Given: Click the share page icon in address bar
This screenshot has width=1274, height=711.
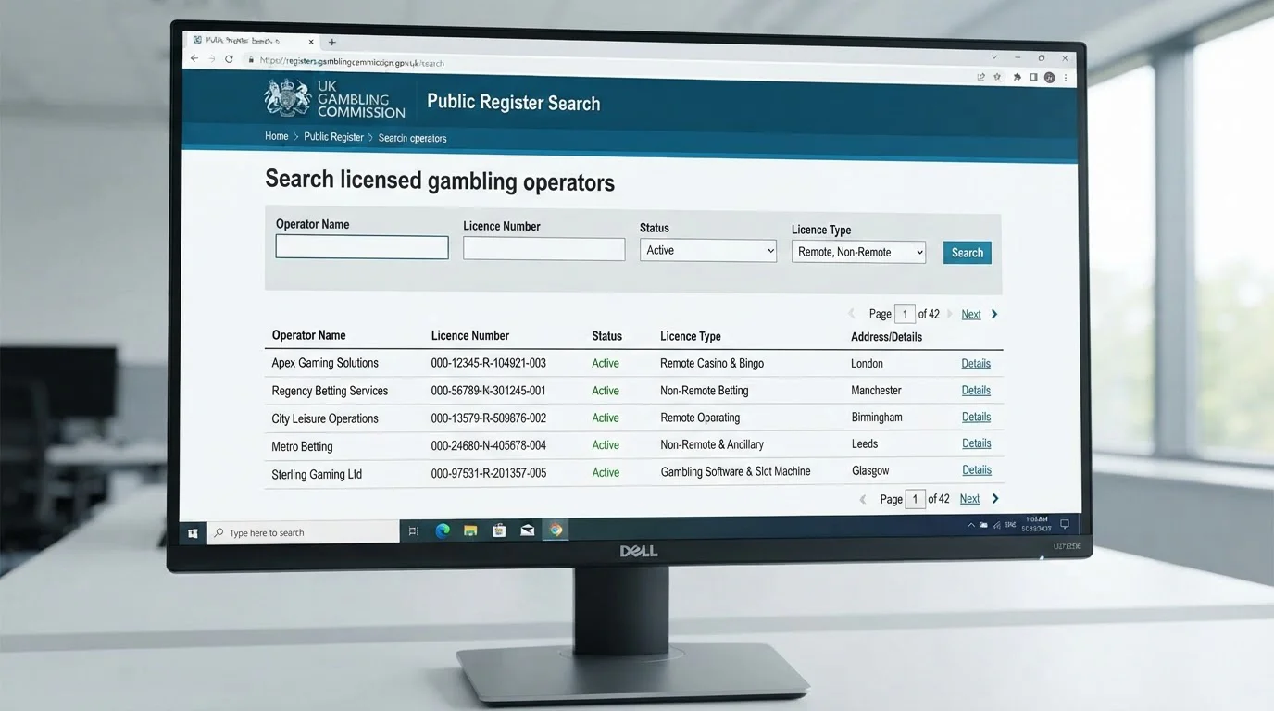Looking at the screenshot, I should click(x=980, y=77).
